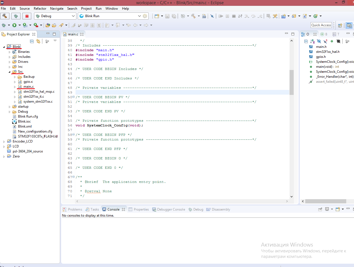
Task: Click the Show Whitespace Characters pilcrow icon
Action: (x=99, y=25)
